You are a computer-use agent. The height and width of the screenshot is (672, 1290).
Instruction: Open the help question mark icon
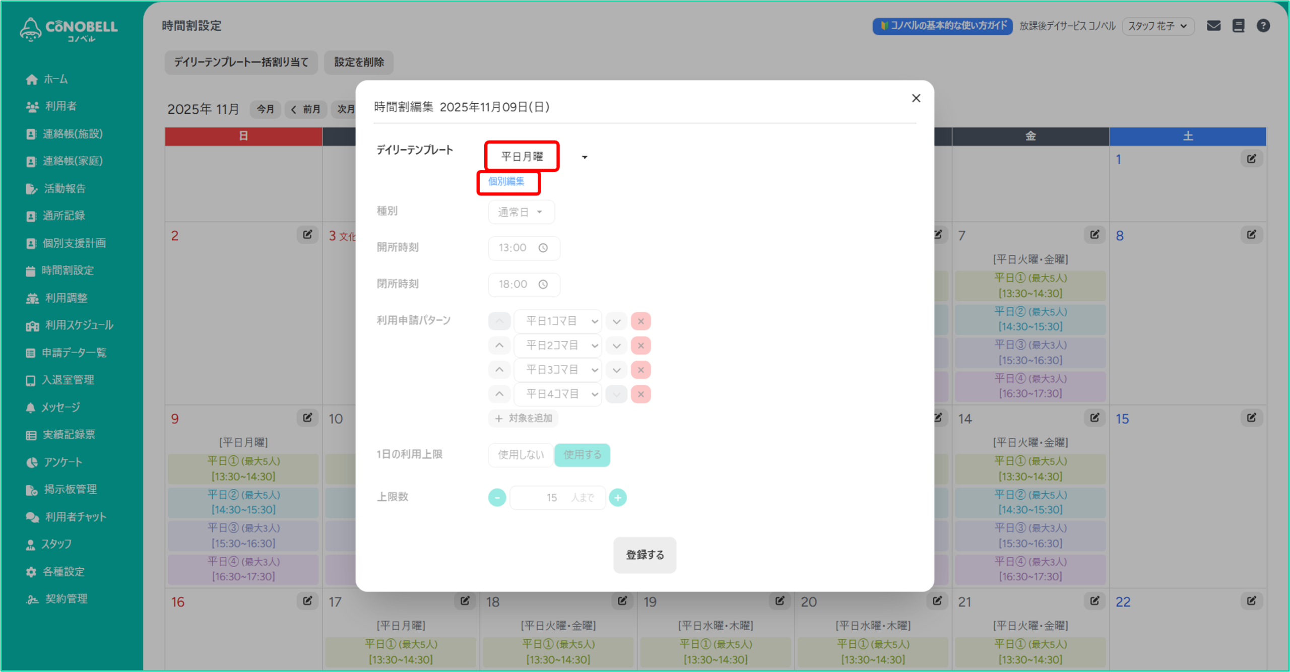pos(1263,26)
